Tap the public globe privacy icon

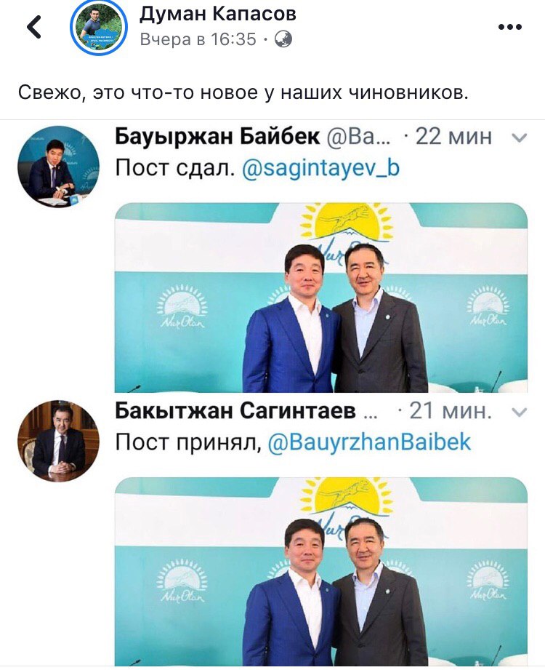[x=283, y=39]
